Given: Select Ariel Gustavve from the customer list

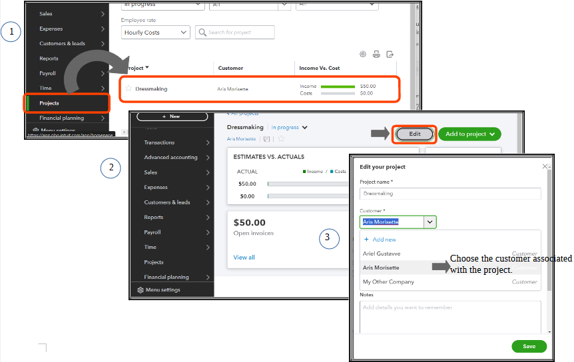Looking at the screenshot, I should coord(450,254).
